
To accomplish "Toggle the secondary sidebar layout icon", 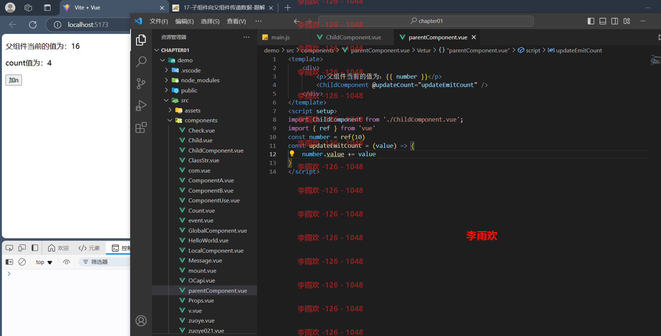I will (x=614, y=21).
